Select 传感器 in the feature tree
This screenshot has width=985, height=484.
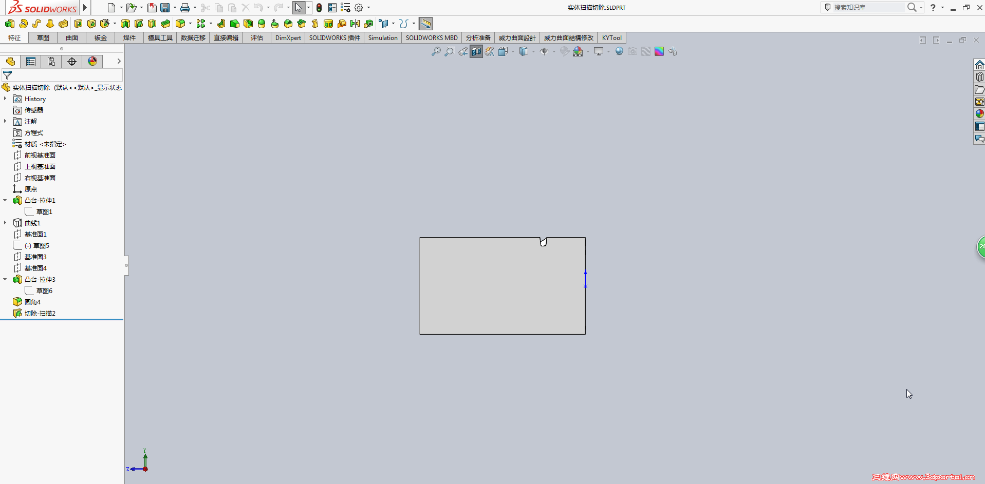coord(34,110)
